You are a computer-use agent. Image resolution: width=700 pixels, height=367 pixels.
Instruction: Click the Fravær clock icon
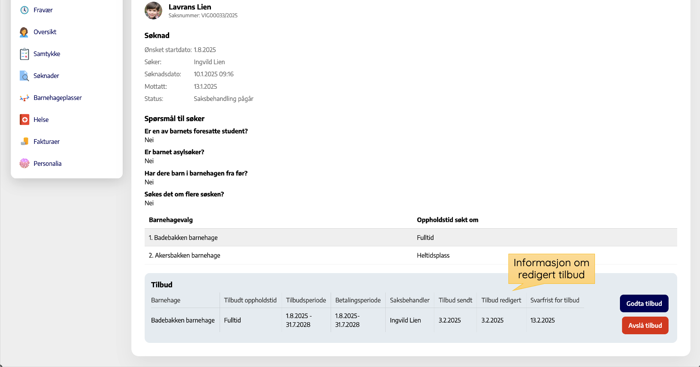[25, 10]
